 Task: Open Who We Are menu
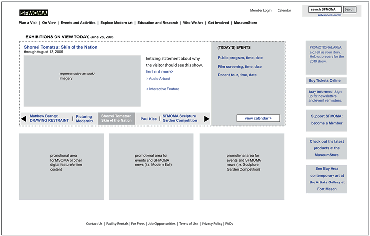[193, 23]
